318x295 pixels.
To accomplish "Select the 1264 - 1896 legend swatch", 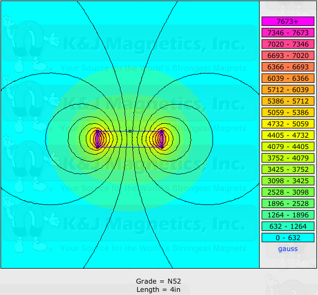I will [x=288, y=215].
